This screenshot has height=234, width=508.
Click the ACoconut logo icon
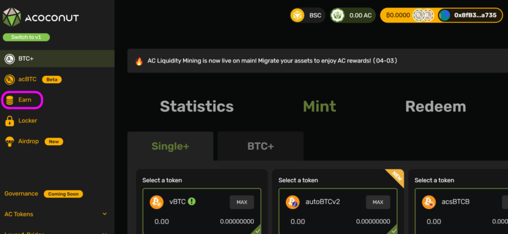point(12,17)
